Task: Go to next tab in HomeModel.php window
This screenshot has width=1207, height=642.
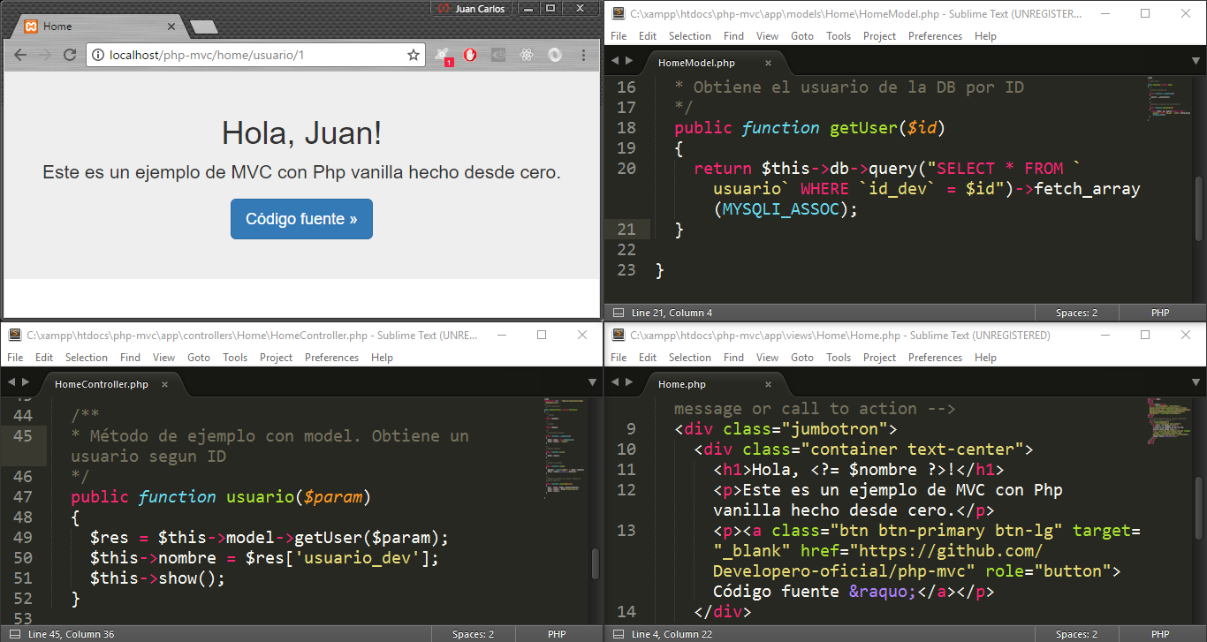Action: click(x=629, y=61)
